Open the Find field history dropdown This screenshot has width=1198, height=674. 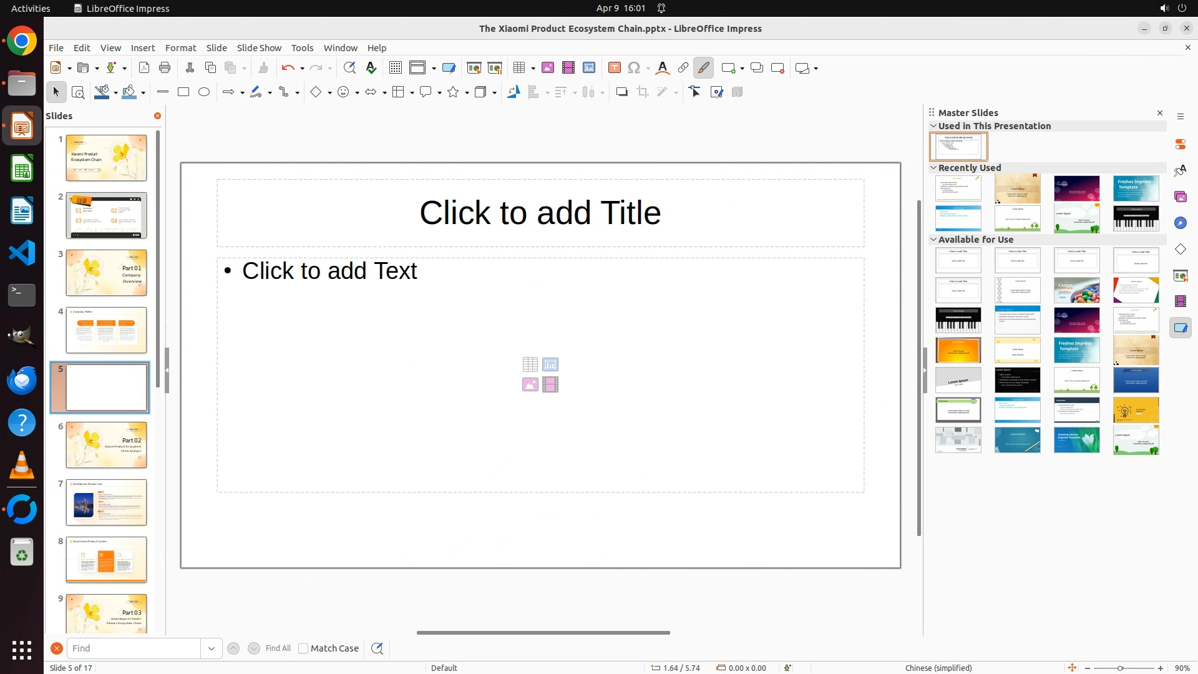[x=212, y=648]
